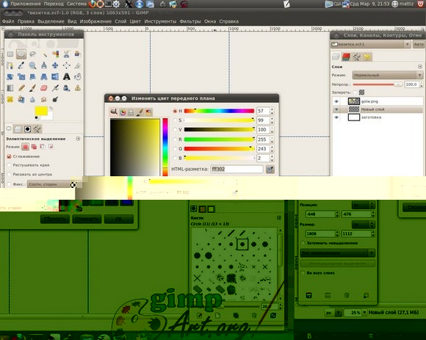Select the Clone stamp tool
Screen dimensions: 426x340
78,88
